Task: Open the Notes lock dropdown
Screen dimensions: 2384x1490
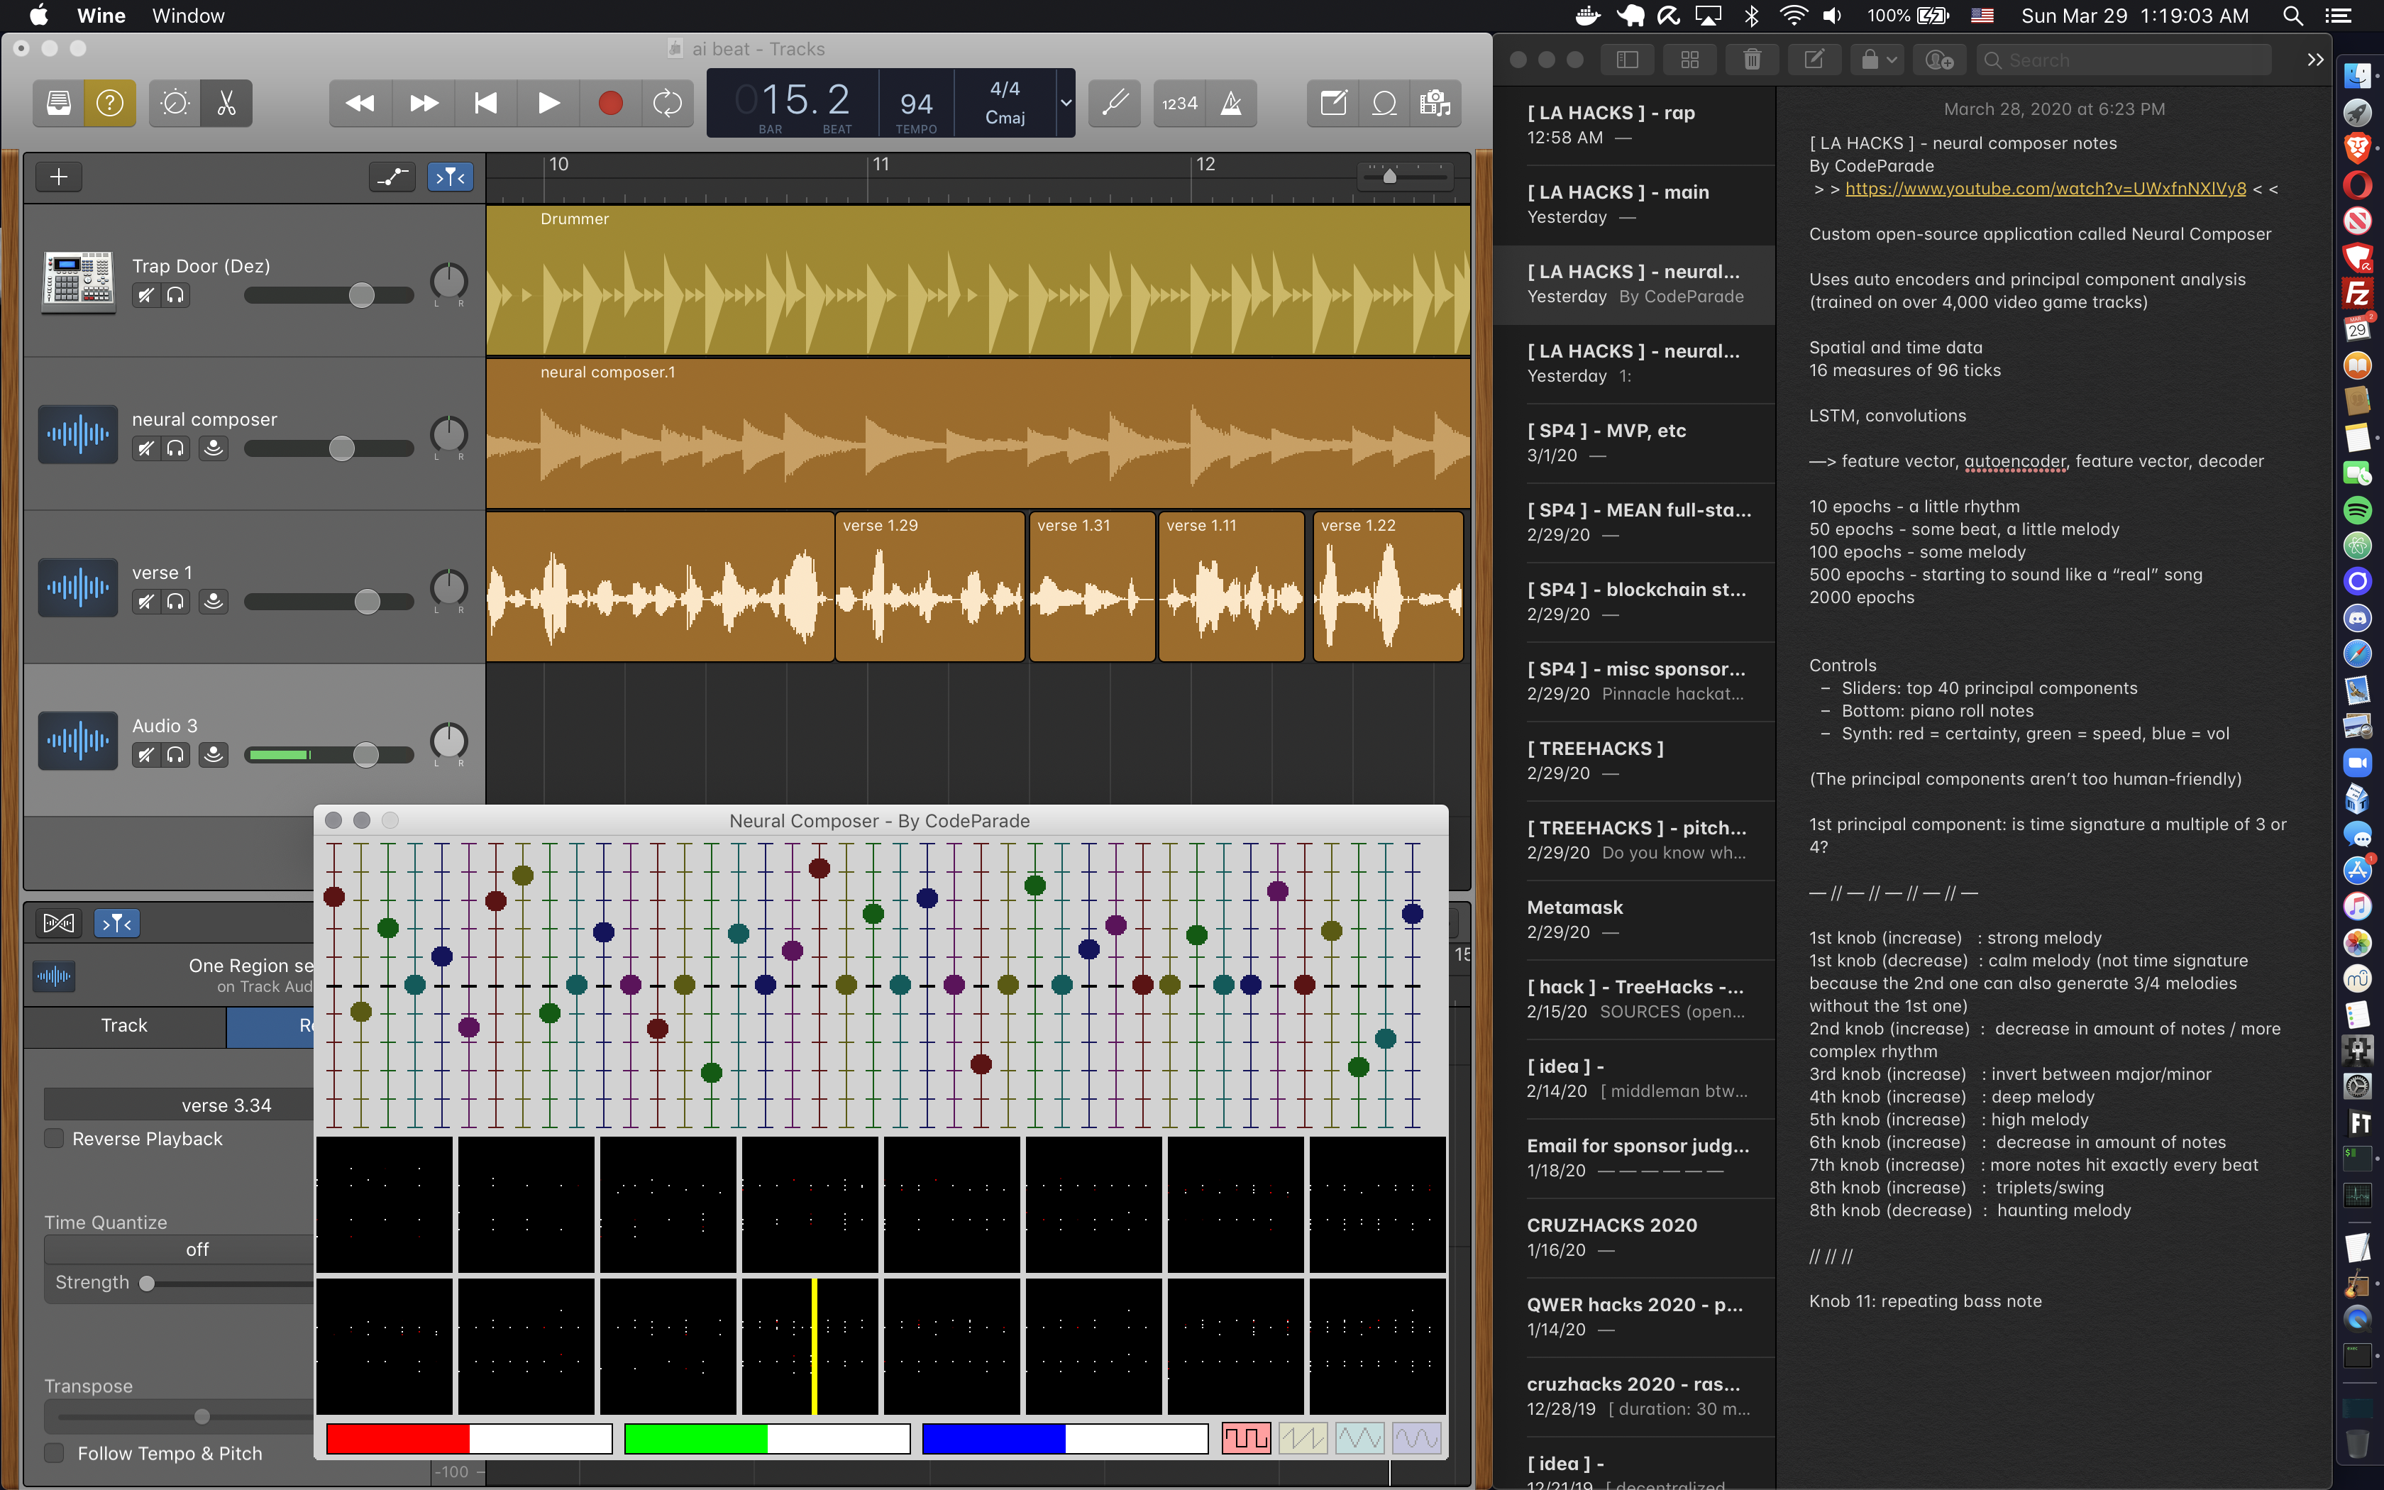Action: click(1879, 60)
